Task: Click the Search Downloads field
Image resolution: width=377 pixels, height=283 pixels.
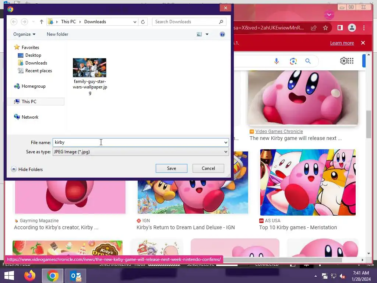Action: pos(185,22)
